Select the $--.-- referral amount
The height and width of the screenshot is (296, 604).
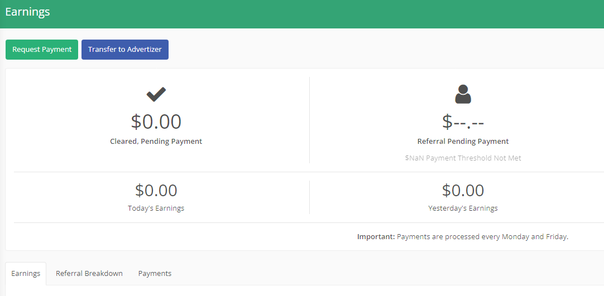pyautogui.click(x=463, y=122)
